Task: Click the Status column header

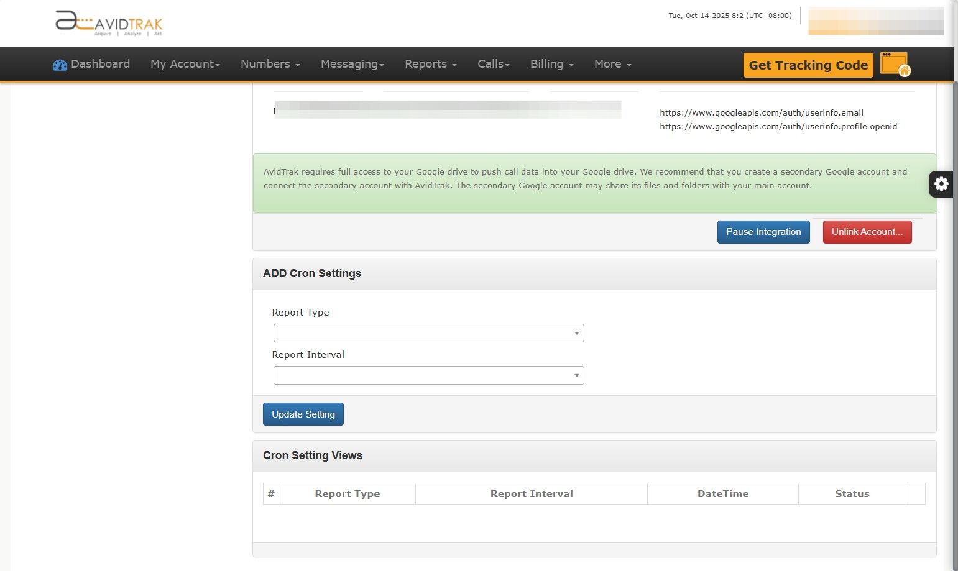Action: (852, 494)
